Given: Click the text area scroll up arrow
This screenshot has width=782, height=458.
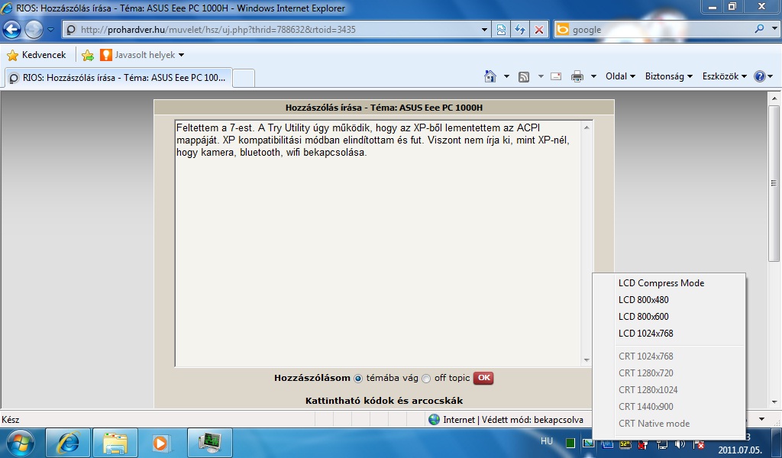Looking at the screenshot, I should [586, 127].
